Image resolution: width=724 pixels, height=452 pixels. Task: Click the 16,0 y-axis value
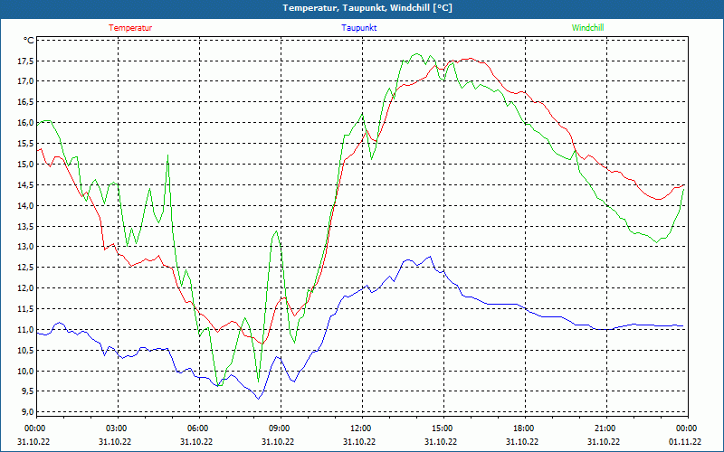25,123
